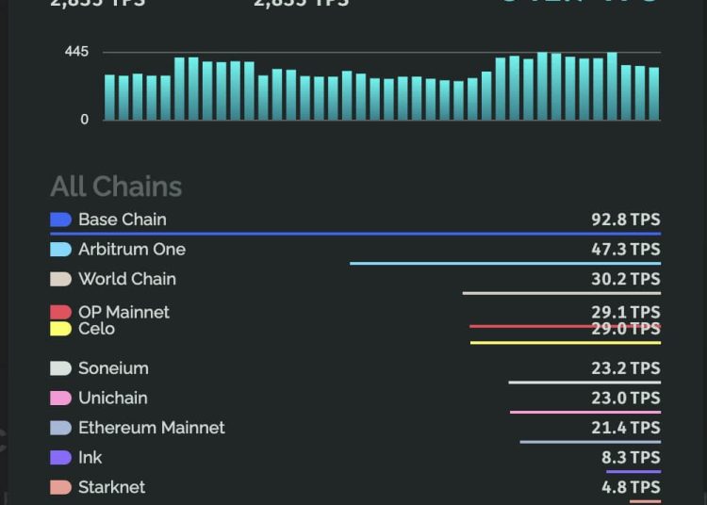The image size is (707, 505).
Task: Open the Base Chain entry
Action: point(123,220)
